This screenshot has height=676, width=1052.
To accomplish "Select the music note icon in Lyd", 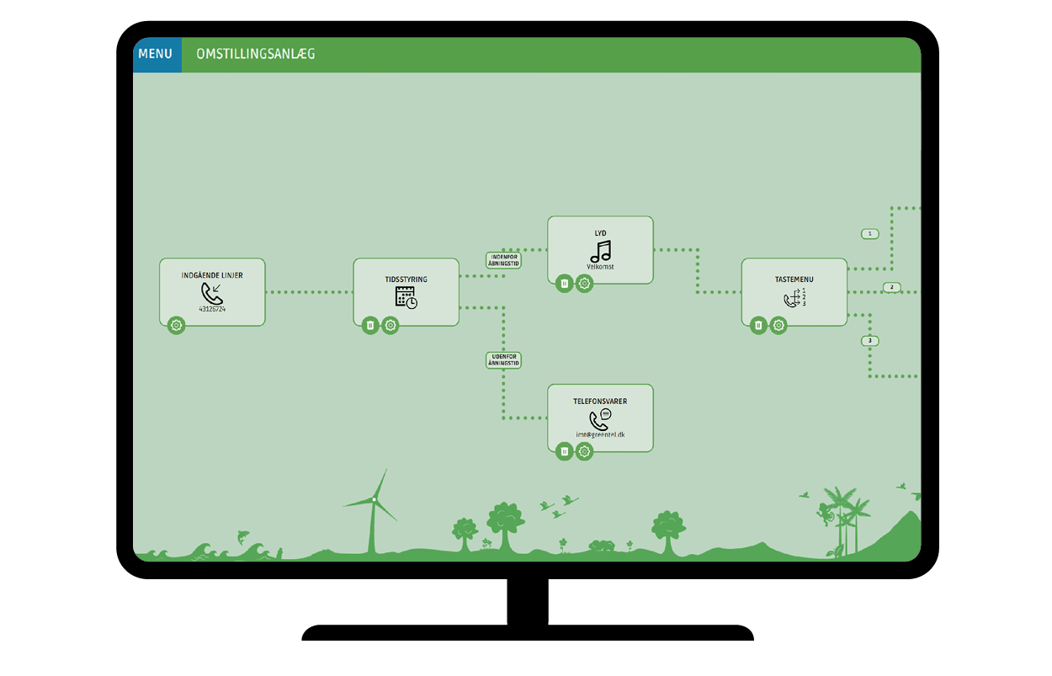I will (x=600, y=251).
